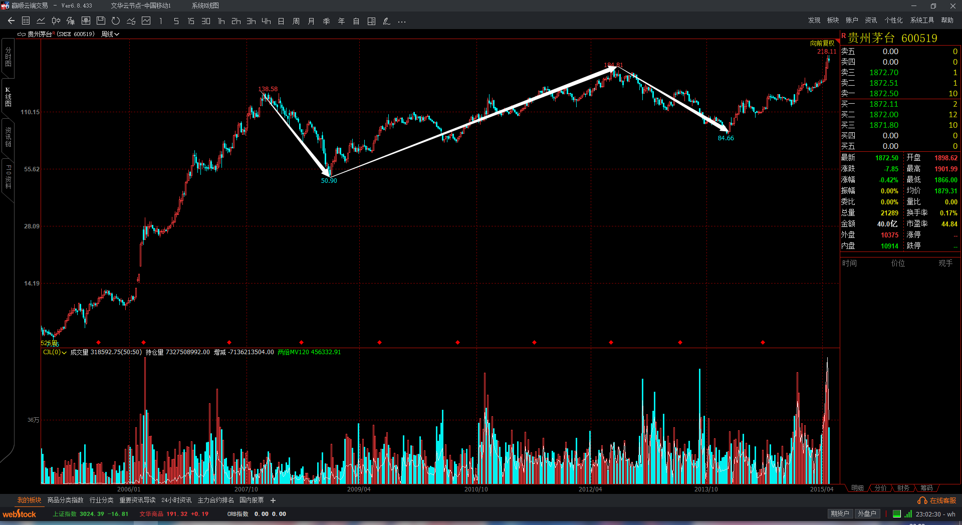Click the 期货户 account button

(840, 513)
